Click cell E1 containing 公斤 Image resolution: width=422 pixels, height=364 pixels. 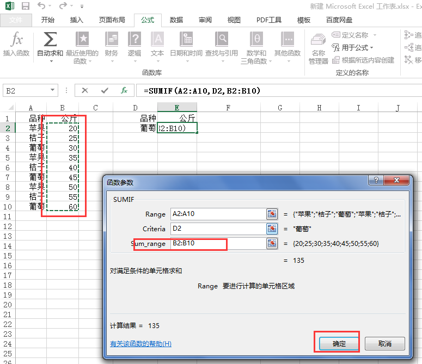[177, 118]
